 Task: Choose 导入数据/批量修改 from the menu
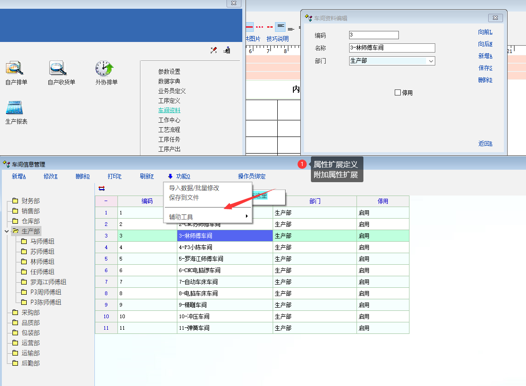coord(194,188)
